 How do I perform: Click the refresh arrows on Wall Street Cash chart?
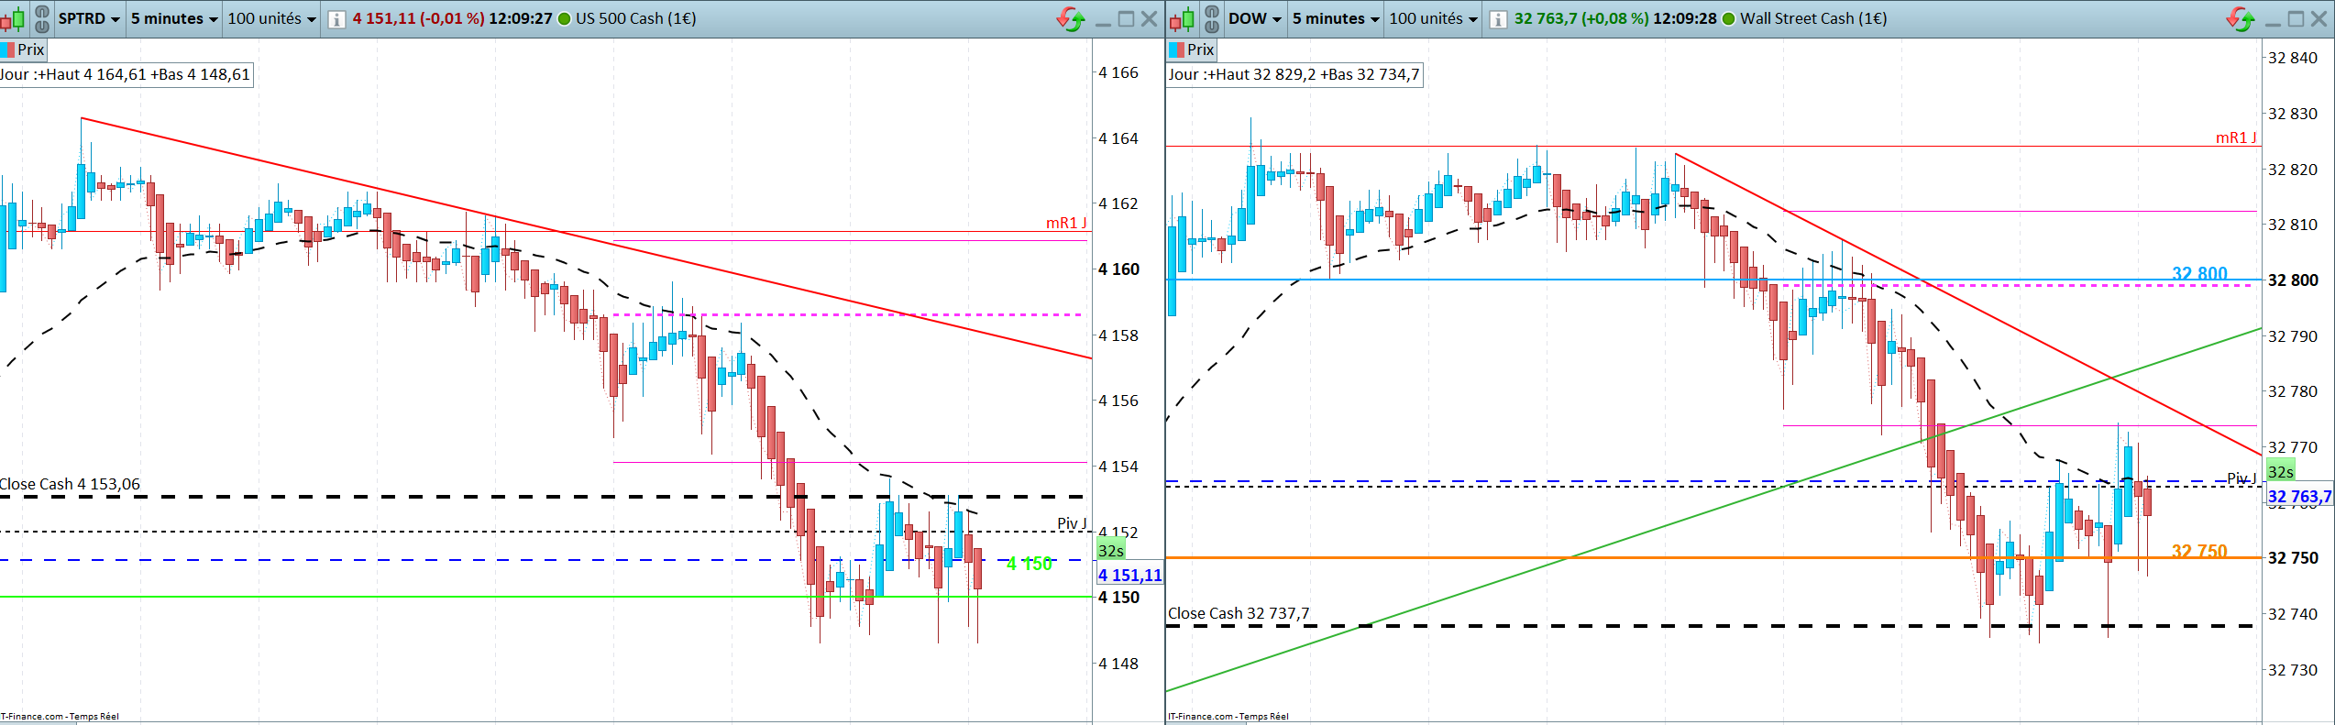2241,18
